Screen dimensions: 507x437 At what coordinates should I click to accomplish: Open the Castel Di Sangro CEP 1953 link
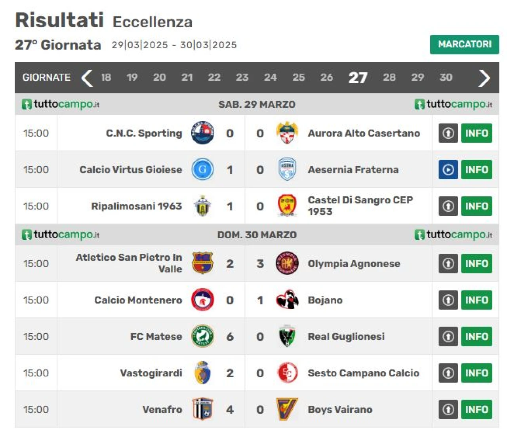click(x=360, y=206)
